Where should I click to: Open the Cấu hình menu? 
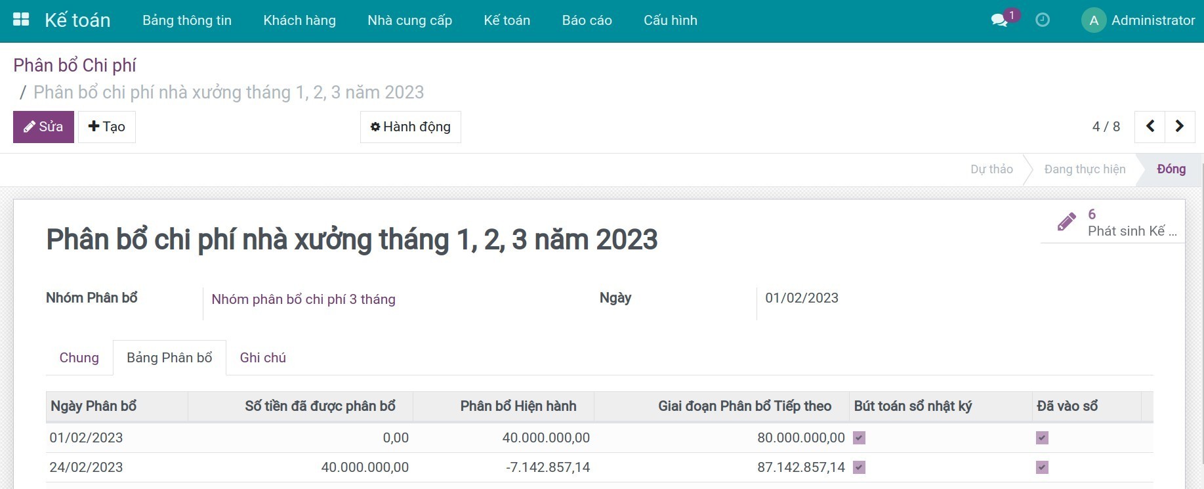point(670,20)
